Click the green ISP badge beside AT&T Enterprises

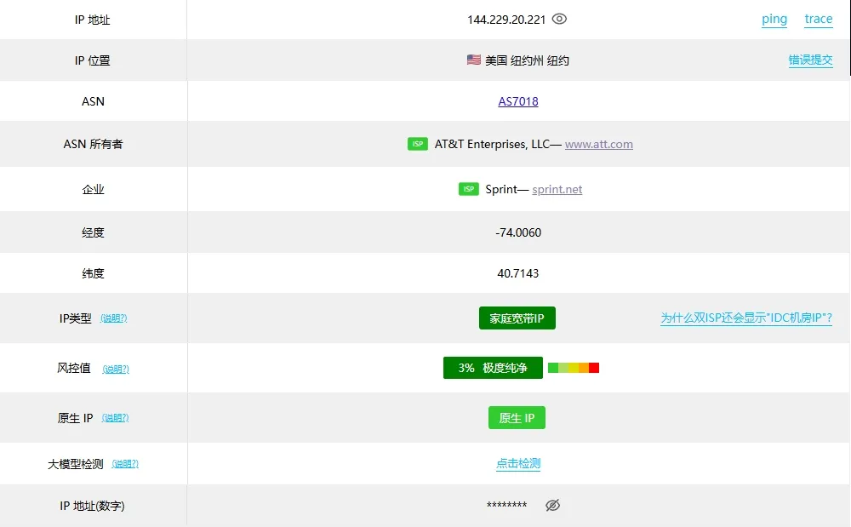click(417, 144)
